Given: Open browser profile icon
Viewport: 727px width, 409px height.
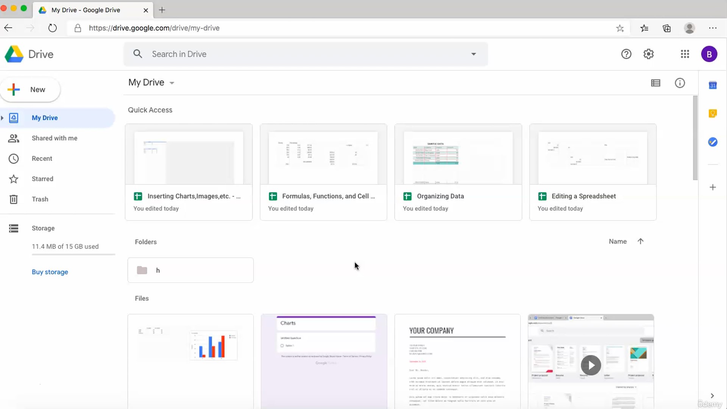Looking at the screenshot, I should point(690,28).
